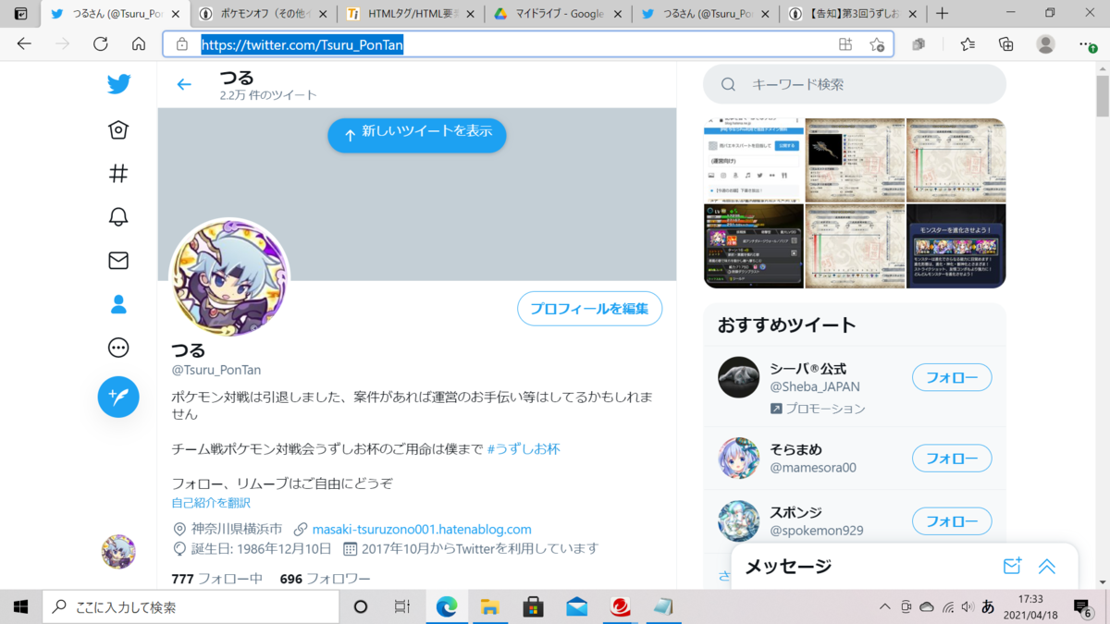Click the more options ellipsis icon in sidebar
This screenshot has height=624, width=1110.
pos(118,348)
